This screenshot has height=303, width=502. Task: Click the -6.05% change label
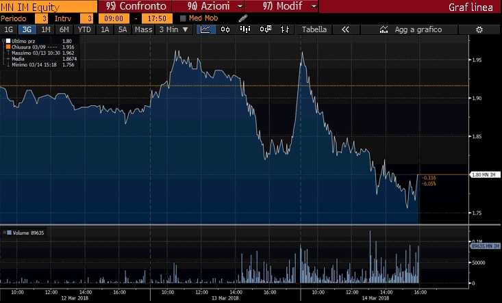(429, 184)
